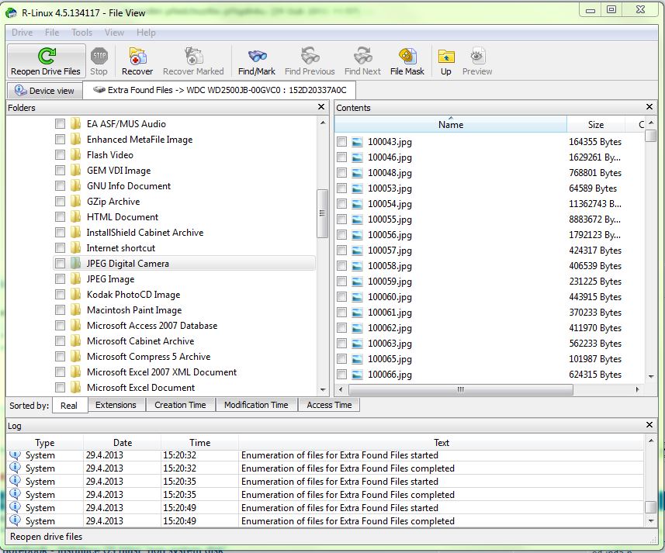This screenshot has width=665, height=553.
Task: Check the EA ASF/MUS Audio folder checkbox
Action: (60, 124)
